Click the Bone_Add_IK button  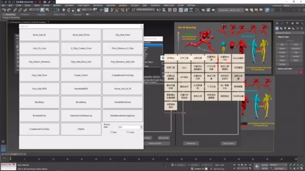(39, 35)
